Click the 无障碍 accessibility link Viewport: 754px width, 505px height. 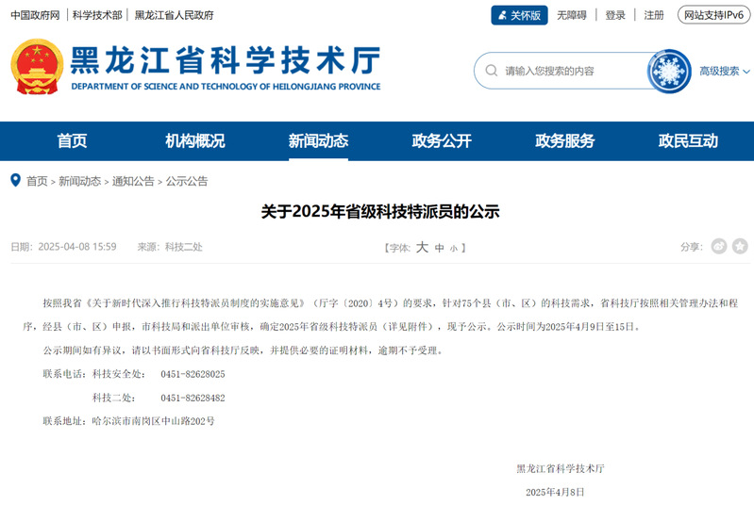pos(571,15)
